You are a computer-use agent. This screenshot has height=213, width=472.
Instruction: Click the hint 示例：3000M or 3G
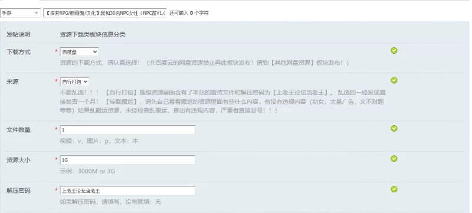pos(87,171)
